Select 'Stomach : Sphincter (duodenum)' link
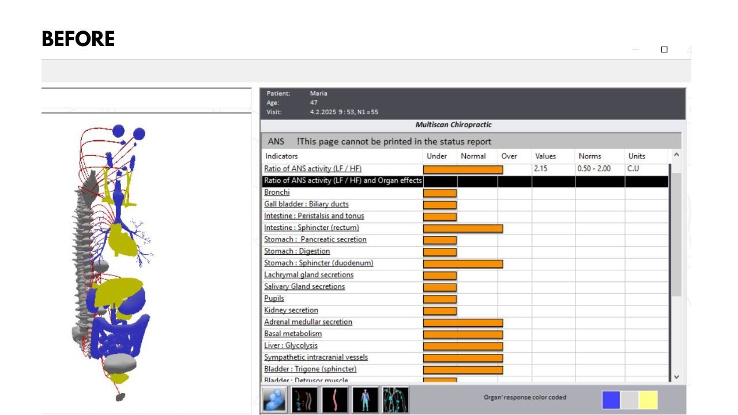 tap(319, 263)
